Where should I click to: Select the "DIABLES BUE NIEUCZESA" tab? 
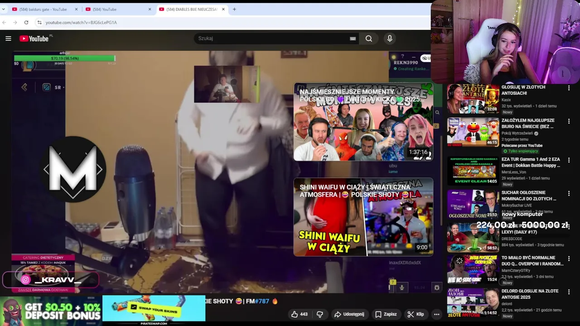coord(192,9)
